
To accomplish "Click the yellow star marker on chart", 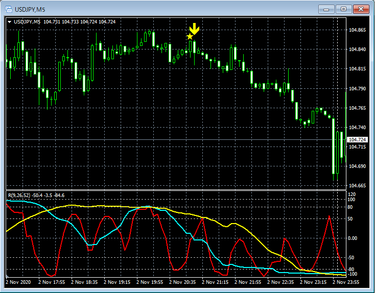I will point(190,37).
